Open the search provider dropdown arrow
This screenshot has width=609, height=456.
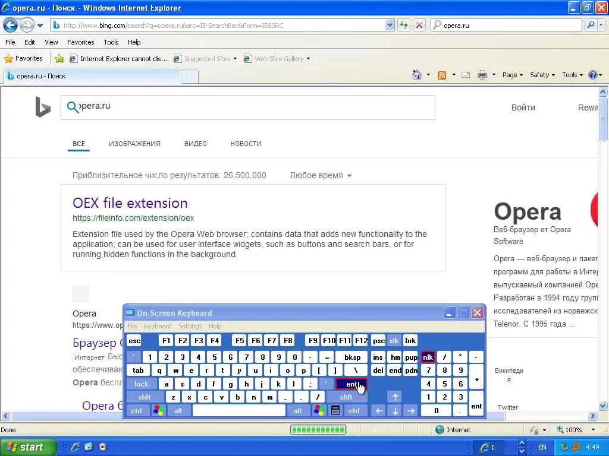[x=601, y=25]
